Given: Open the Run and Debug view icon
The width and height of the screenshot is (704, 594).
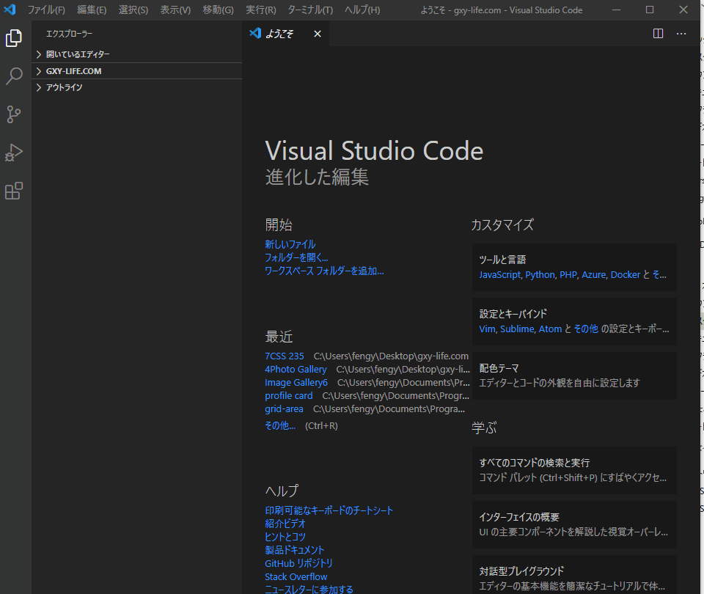Looking at the screenshot, I should (14, 153).
